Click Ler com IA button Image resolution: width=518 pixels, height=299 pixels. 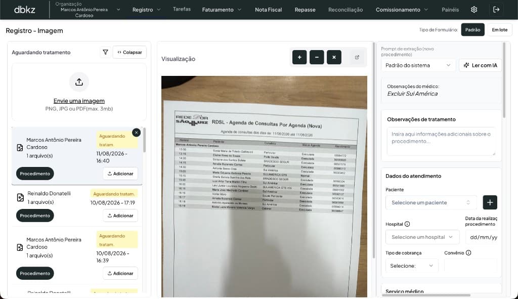pyautogui.click(x=481, y=65)
